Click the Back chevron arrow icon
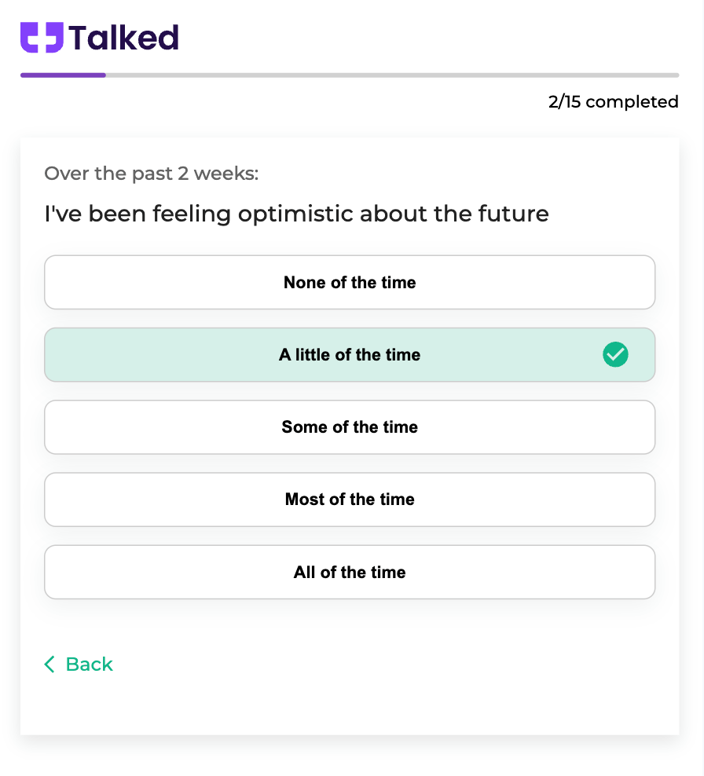Screen dimensions: 704x776 pos(49,664)
